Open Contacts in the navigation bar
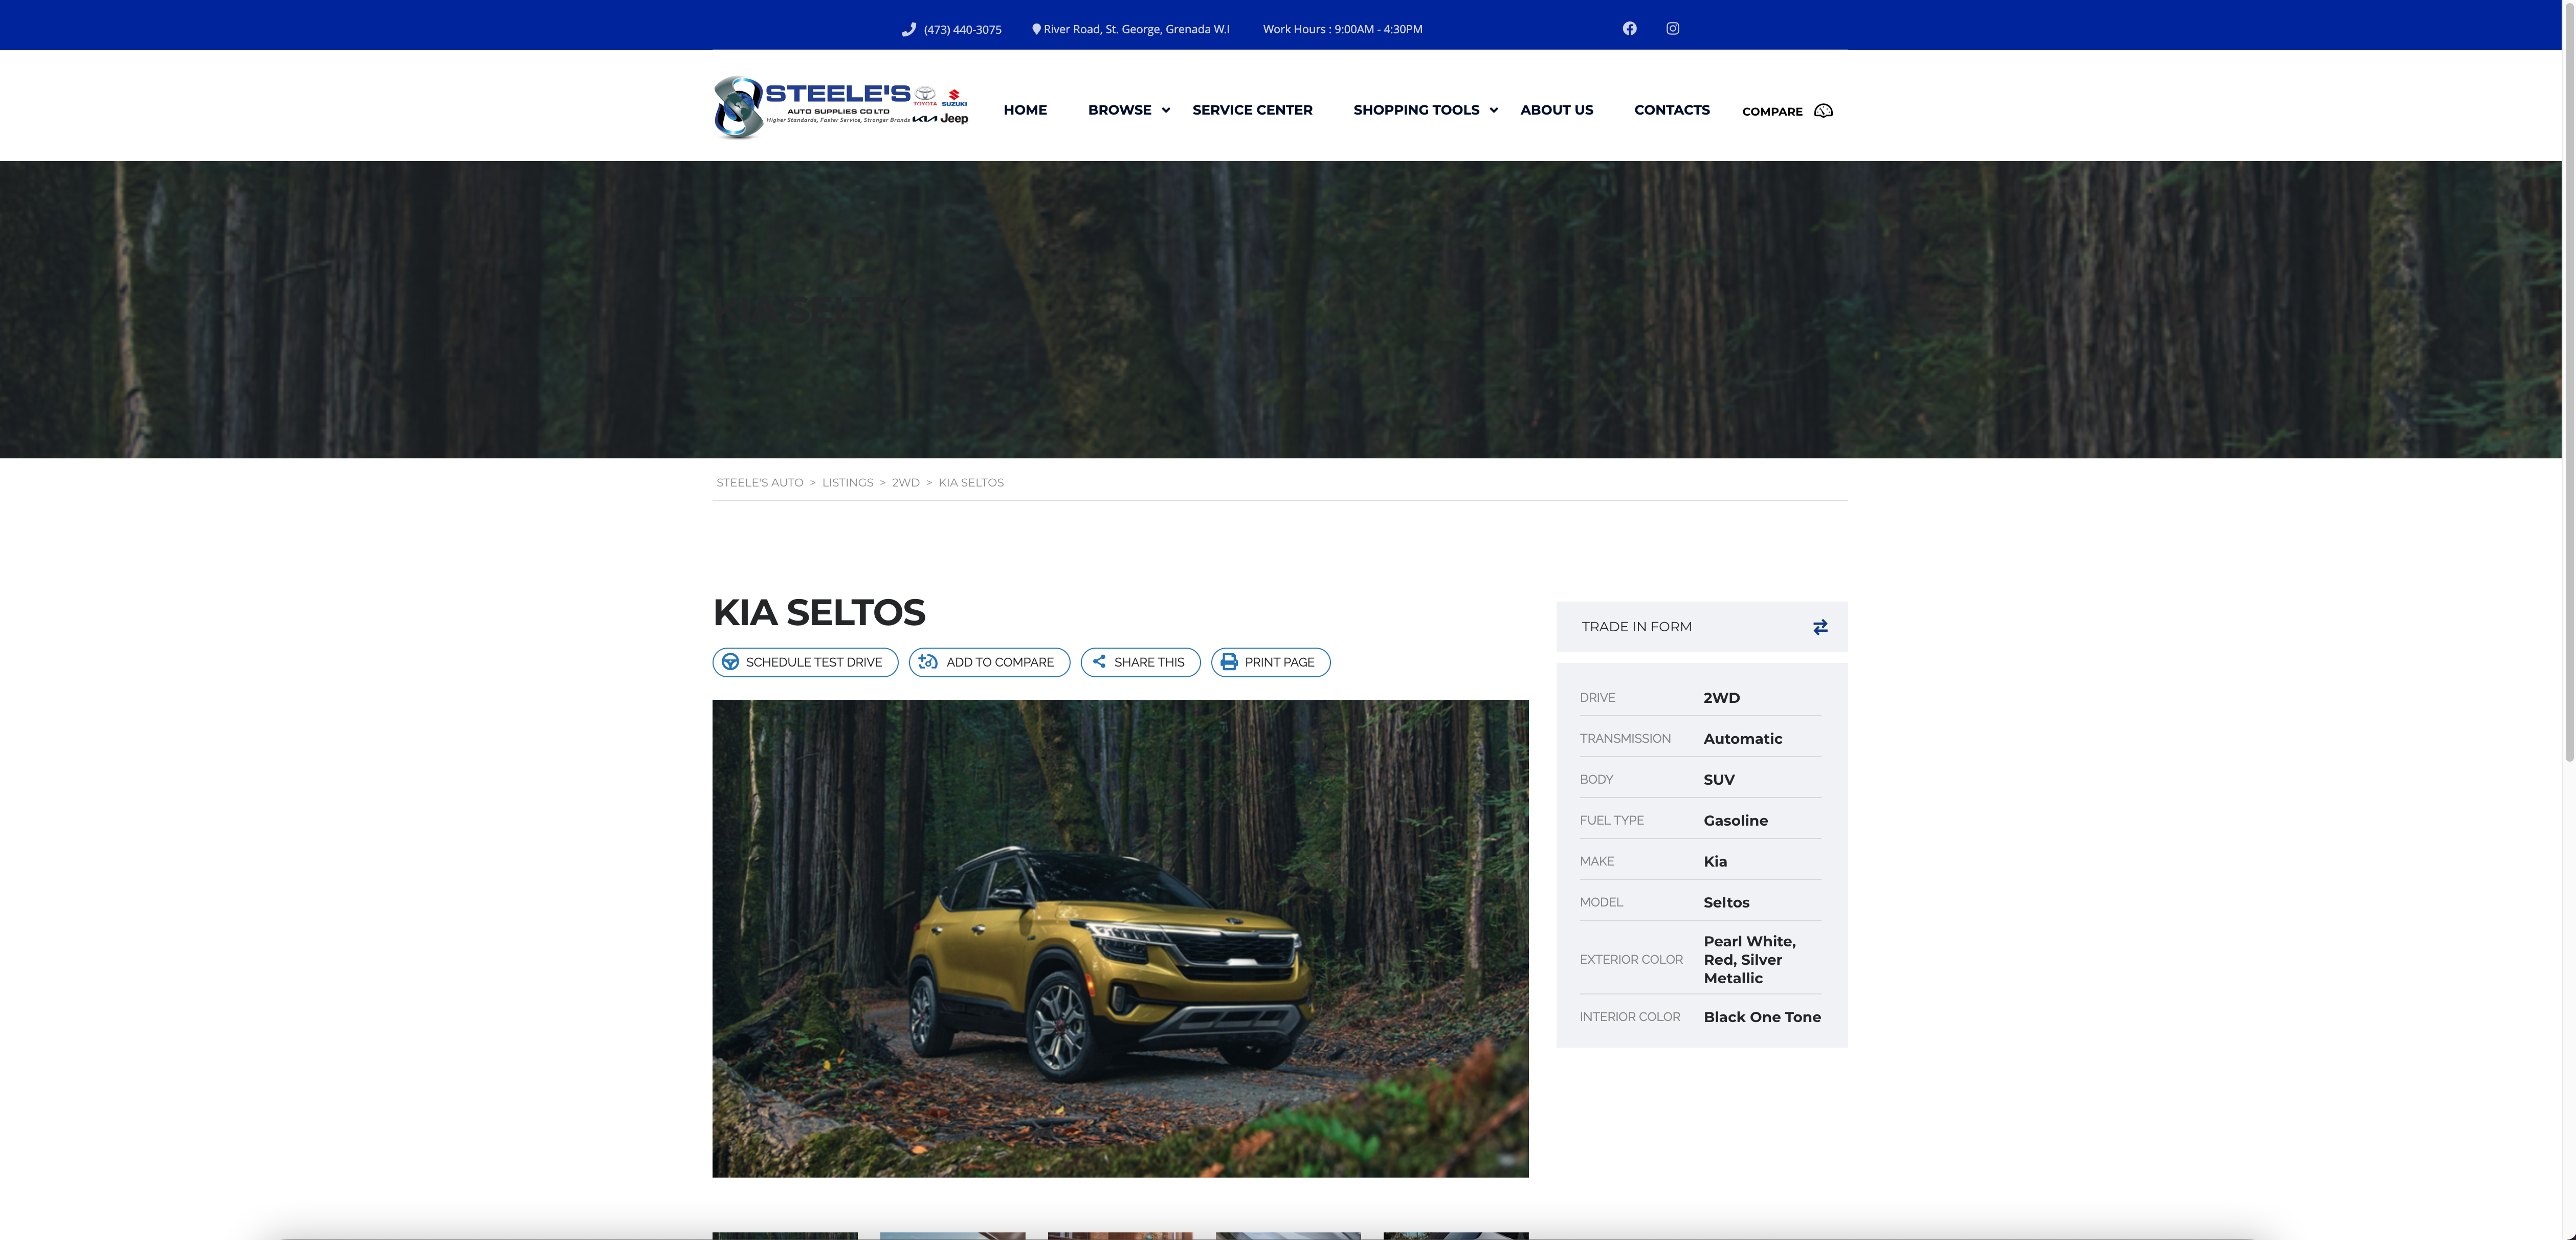This screenshot has width=2576, height=1240. coord(1671,110)
